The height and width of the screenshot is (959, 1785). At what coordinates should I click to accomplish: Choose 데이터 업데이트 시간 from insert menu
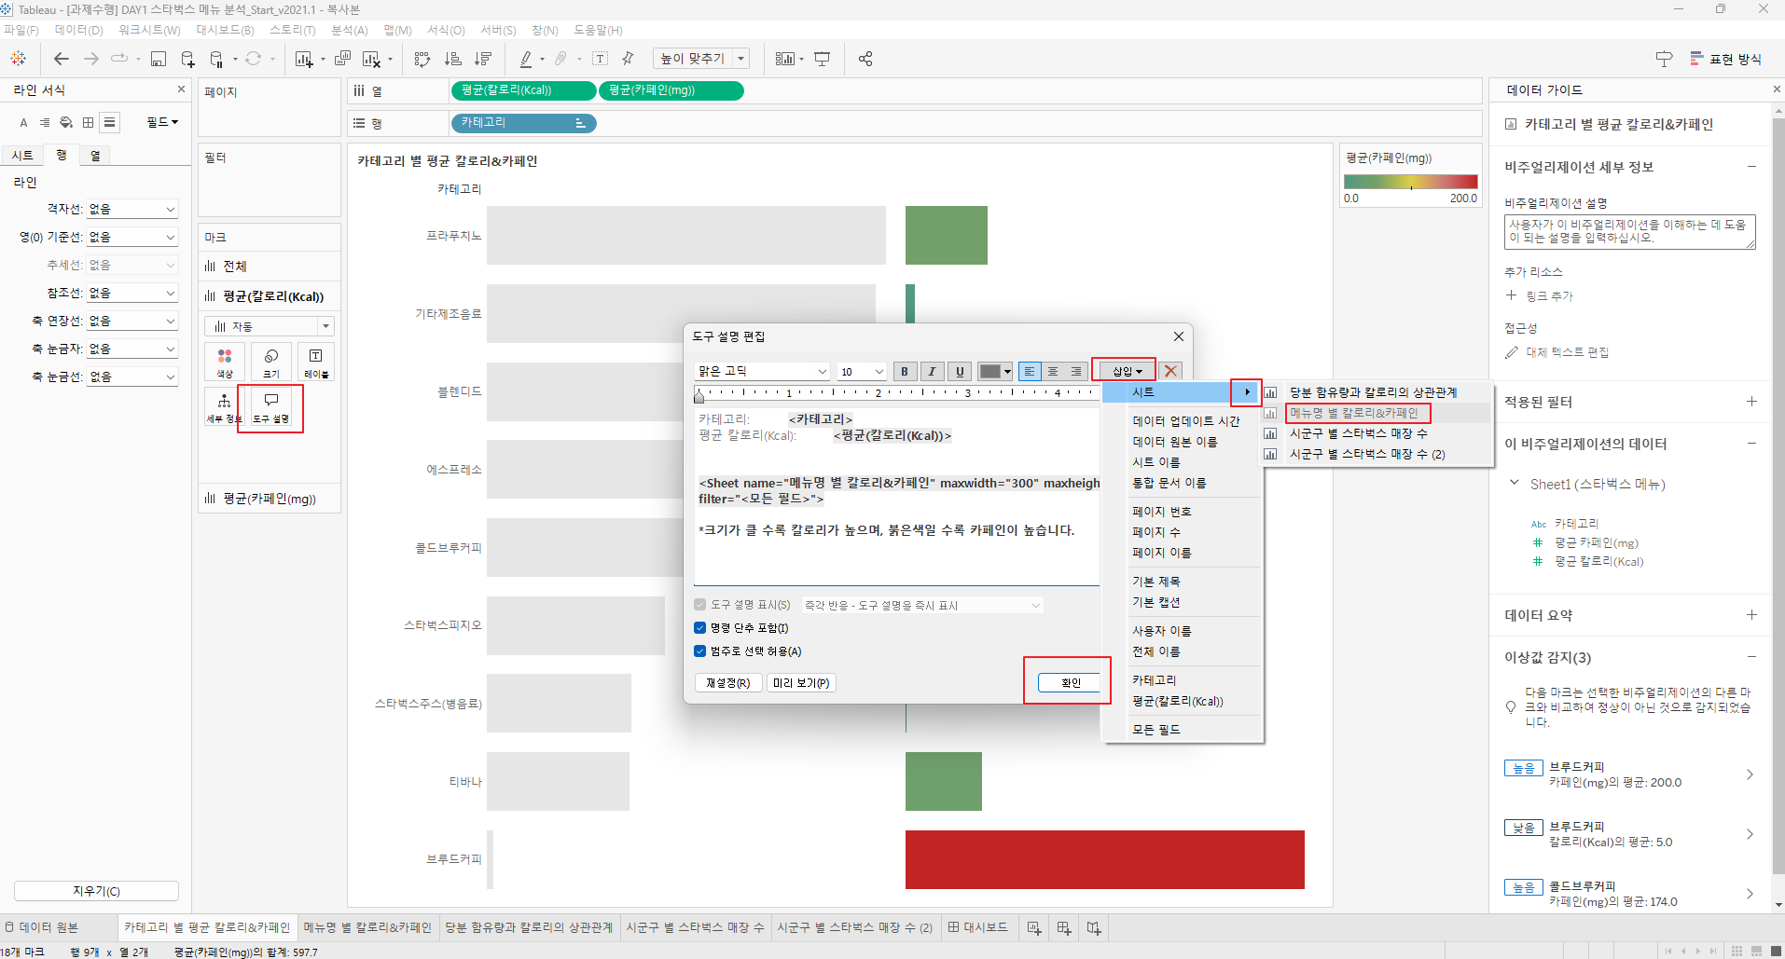click(x=1186, y=421)
